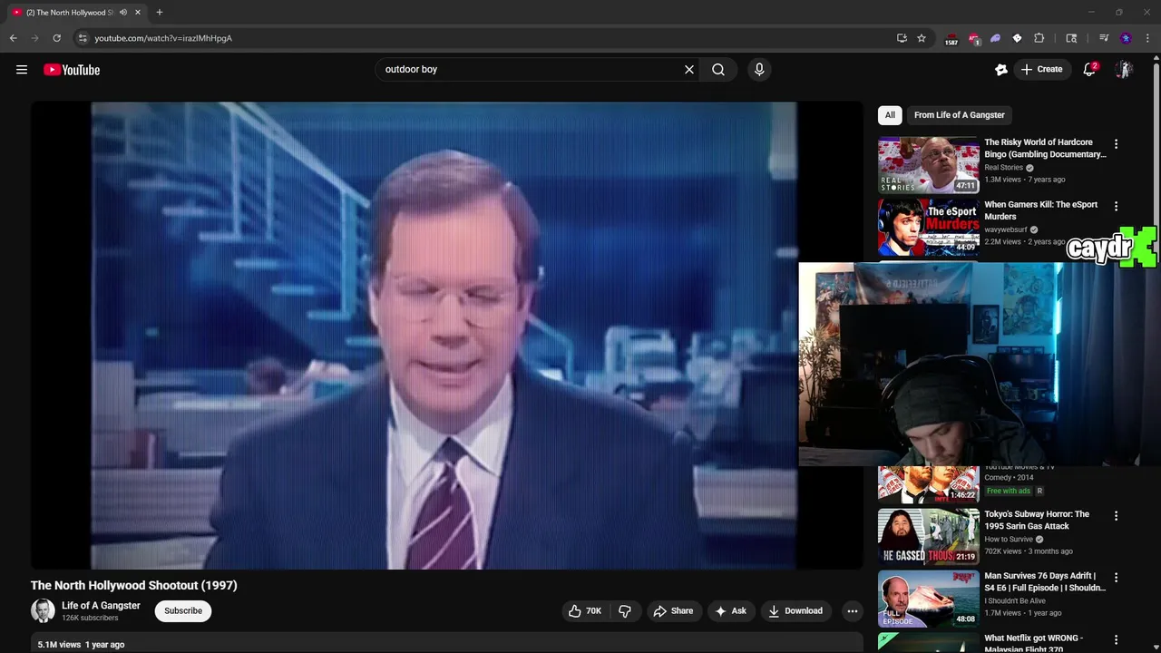Viewport: 1161px width, 653px height.
Task: Go back with the browser back arrow
Action: 13,38
